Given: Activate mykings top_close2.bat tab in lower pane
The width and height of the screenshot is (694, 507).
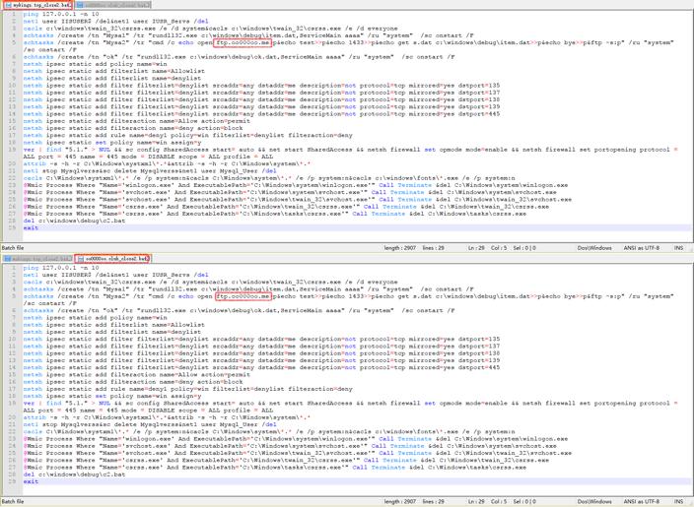Looking at the screenshot, I should [x=37, y=258].
